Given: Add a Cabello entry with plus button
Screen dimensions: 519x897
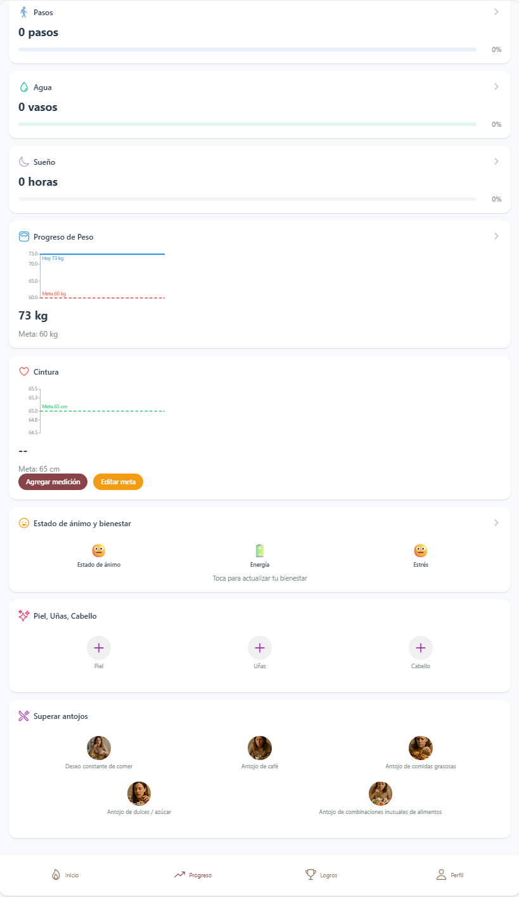Looking at the screenshot, I should pyautogui.click(x=421, y=648).
